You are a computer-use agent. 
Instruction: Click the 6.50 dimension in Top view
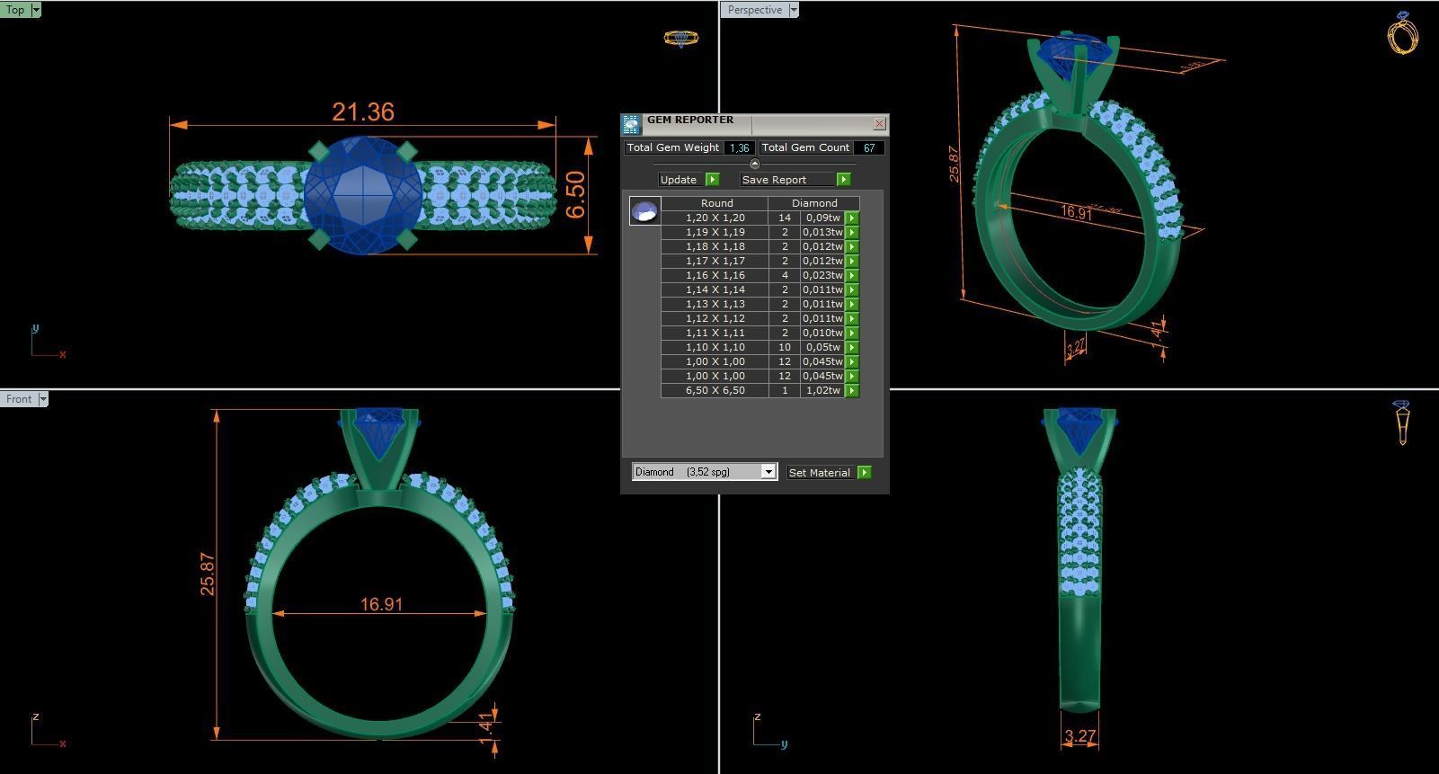click(575, 195)
